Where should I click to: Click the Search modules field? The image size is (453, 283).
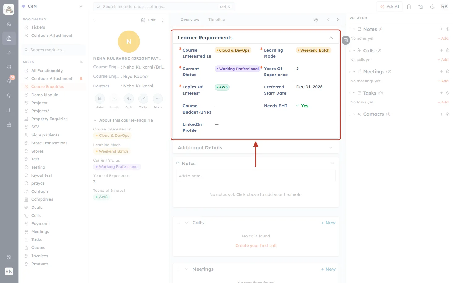pos(53,50)
